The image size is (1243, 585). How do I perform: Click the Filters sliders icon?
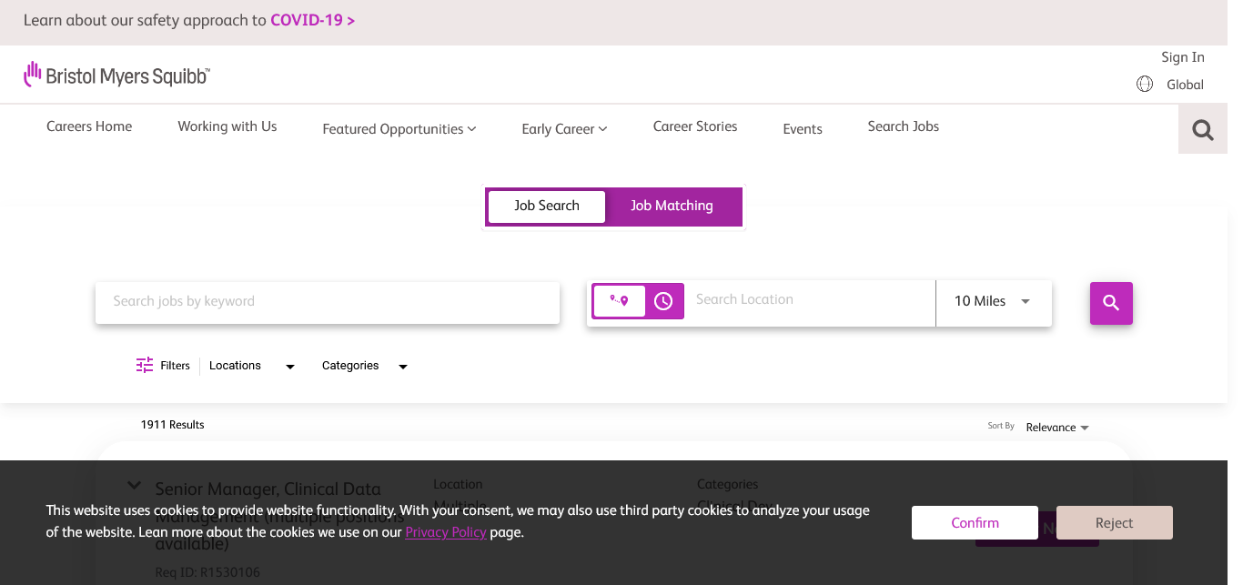pyautogui.click(x=145, y=366)
